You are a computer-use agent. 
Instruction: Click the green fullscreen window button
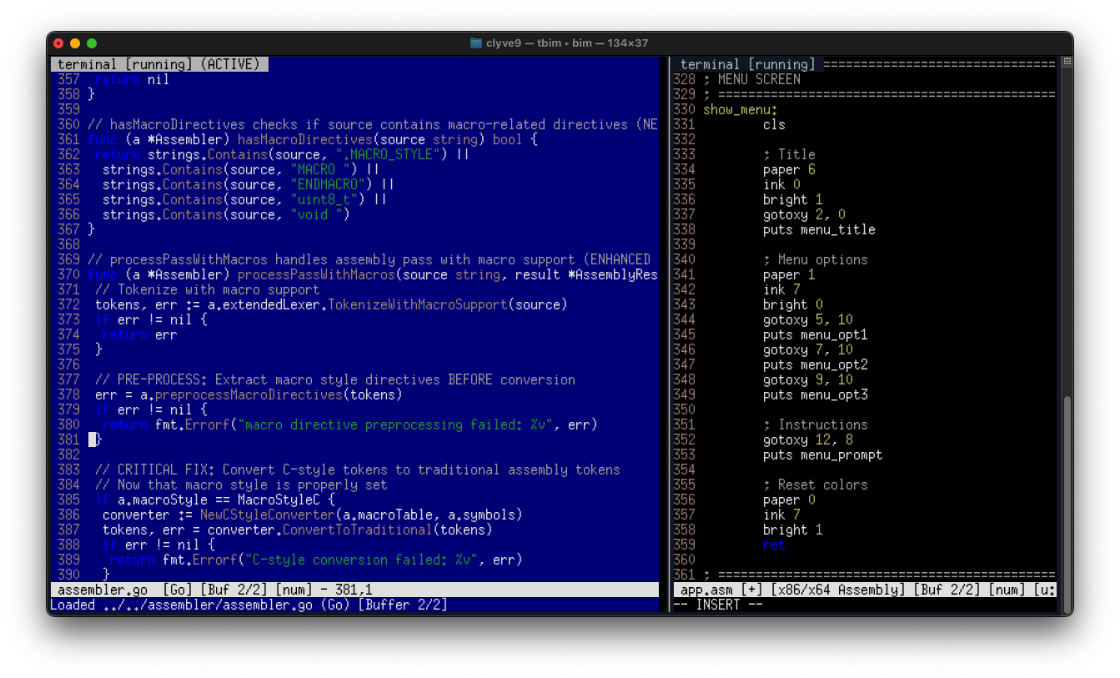[92, 43]
